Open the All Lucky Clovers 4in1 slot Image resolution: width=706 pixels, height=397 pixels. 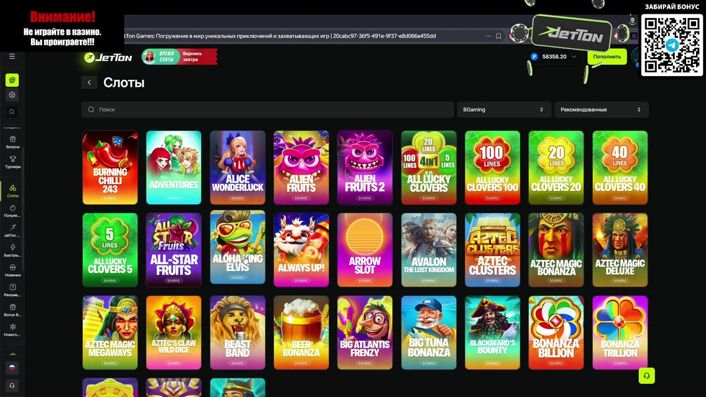(x=429, y=168)
